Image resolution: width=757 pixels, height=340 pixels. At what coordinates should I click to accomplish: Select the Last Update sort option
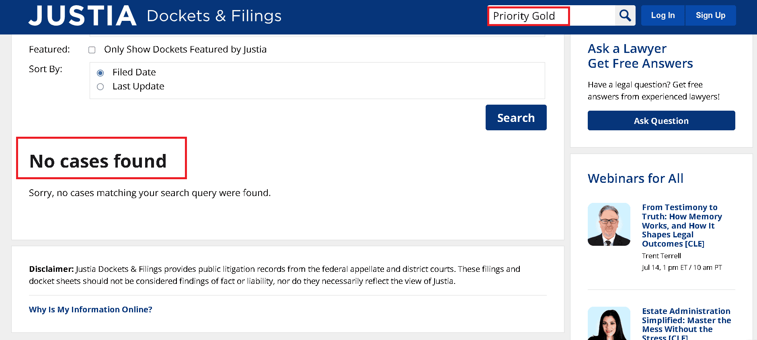coord(101,87)
